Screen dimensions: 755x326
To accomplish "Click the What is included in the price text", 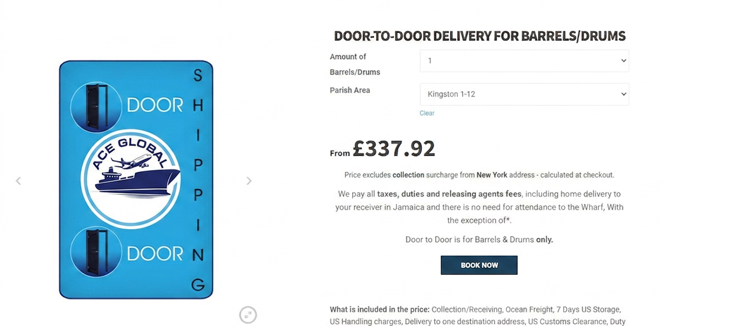I will pyautogui.click(x=380, y=310).
